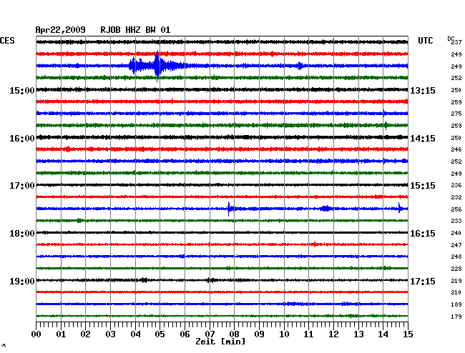Click the DC column header
Image resolution: width=465 pixels, height=353 pixels.
click(451, 39)
